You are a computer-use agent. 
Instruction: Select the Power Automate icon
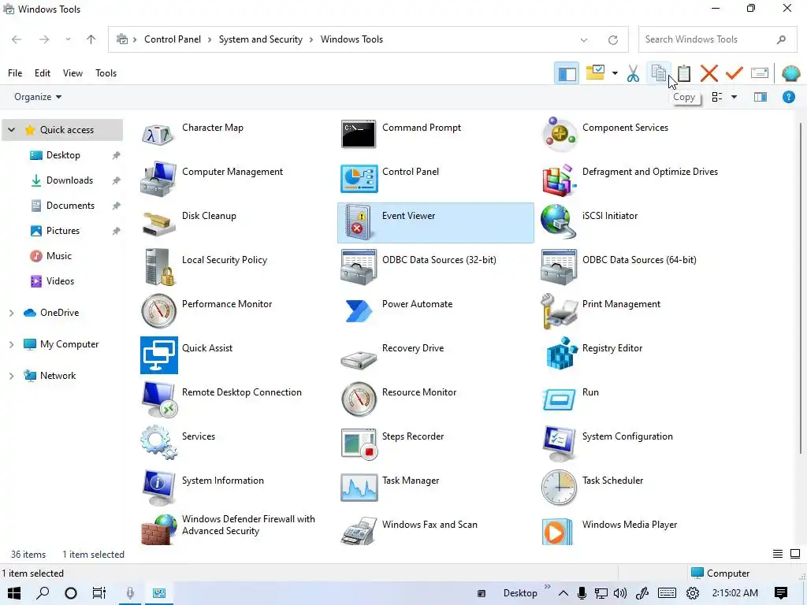(x=359, y=310)
